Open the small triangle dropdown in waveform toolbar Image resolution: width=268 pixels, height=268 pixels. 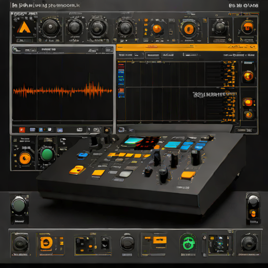point(89,129)
